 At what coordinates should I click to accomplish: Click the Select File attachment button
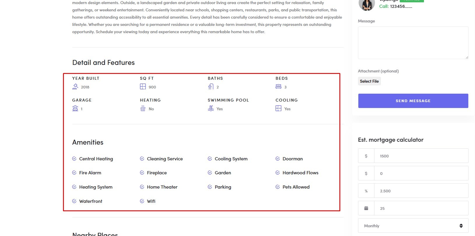coord(369,81)
